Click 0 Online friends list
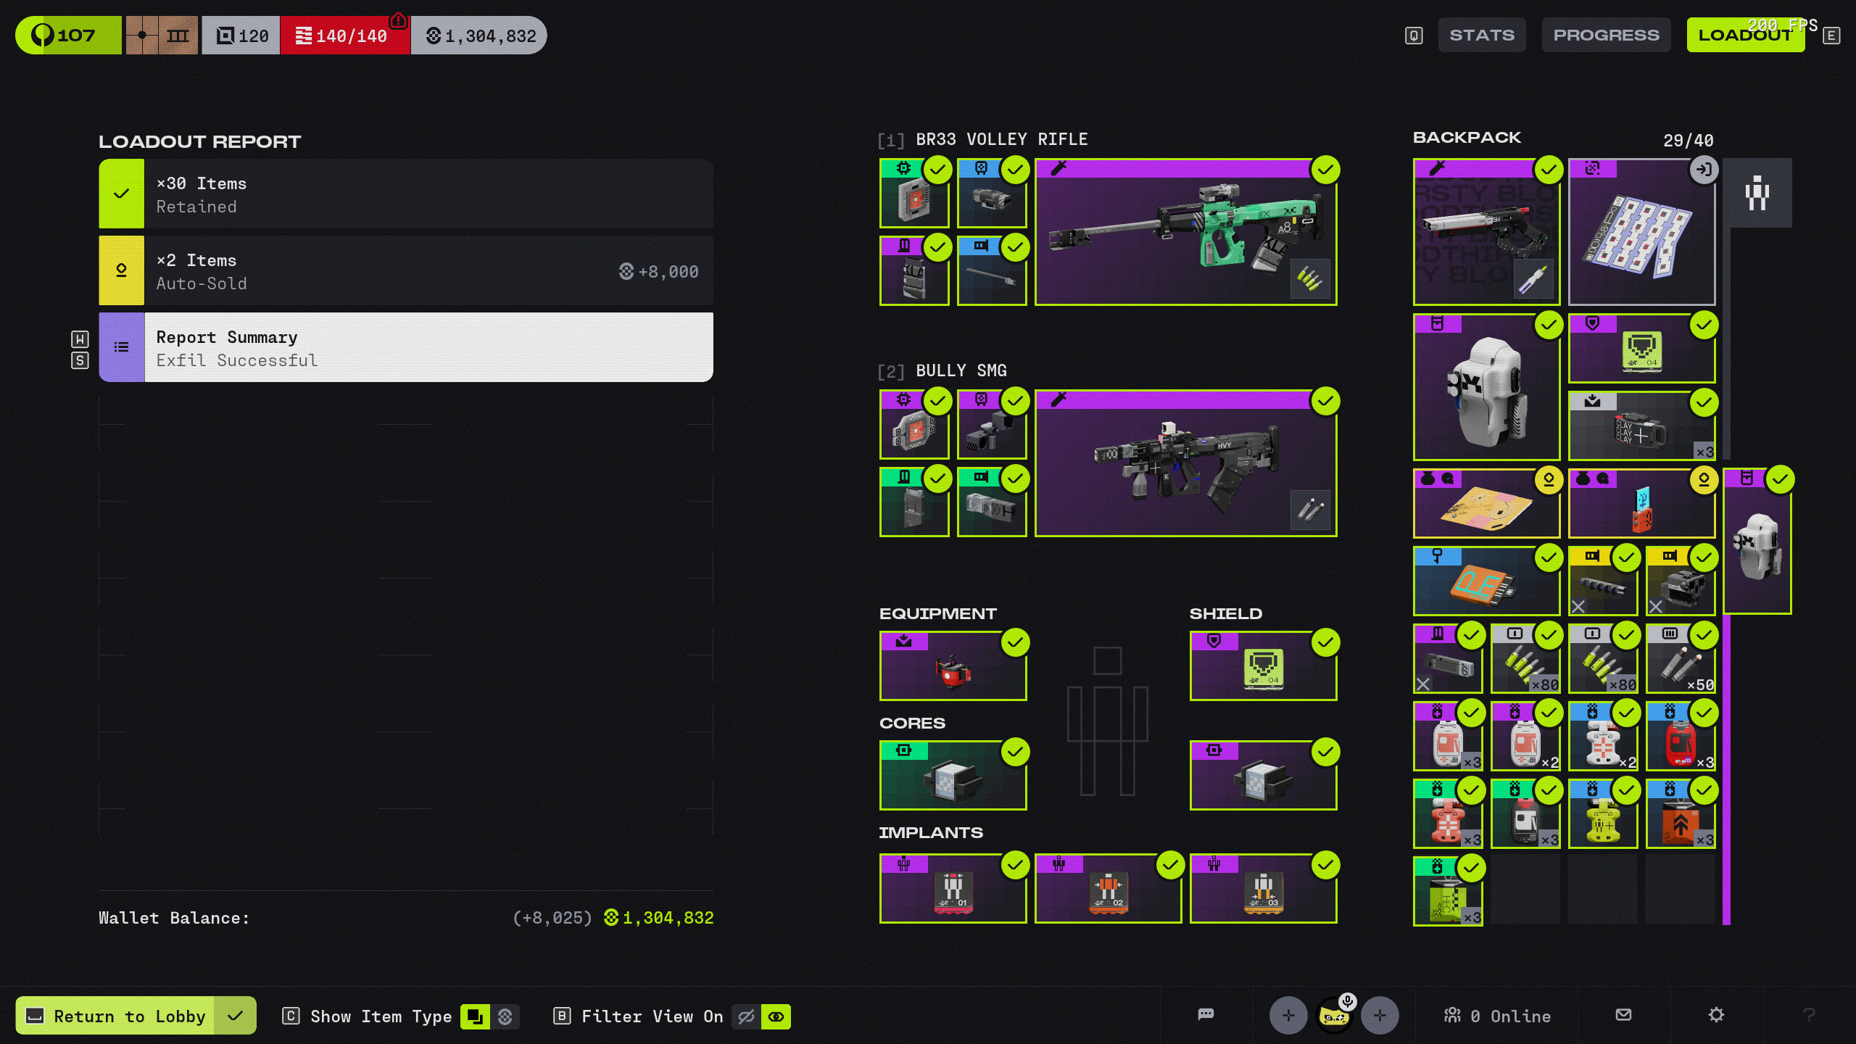 coord(1498,1016)
